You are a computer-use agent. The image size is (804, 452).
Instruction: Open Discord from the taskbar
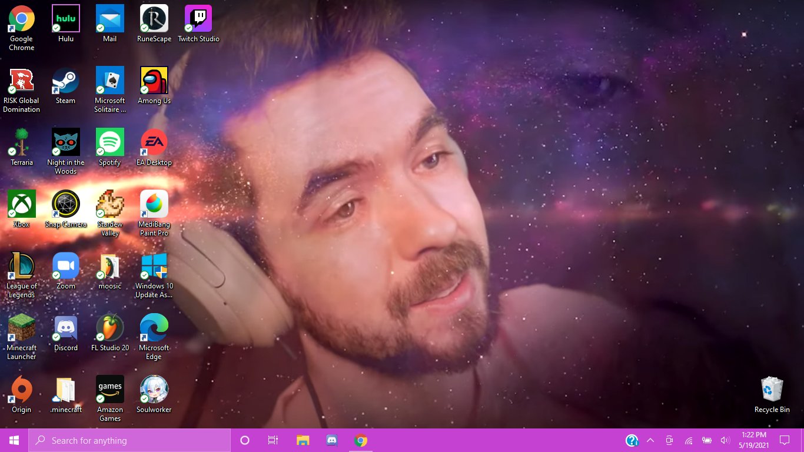tap(331, 440)
